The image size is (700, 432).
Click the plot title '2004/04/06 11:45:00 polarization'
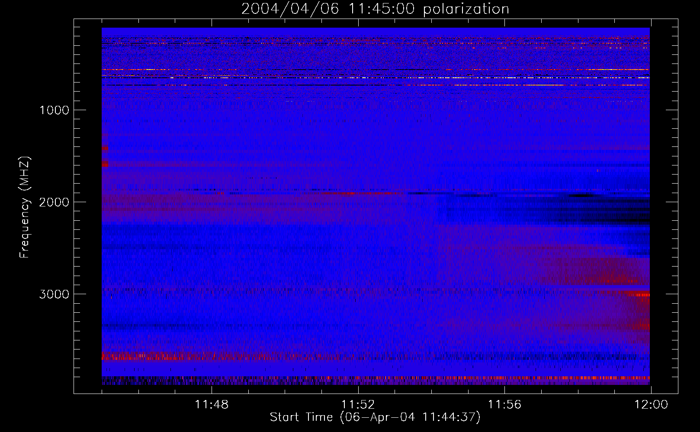[x=375, y=9]
